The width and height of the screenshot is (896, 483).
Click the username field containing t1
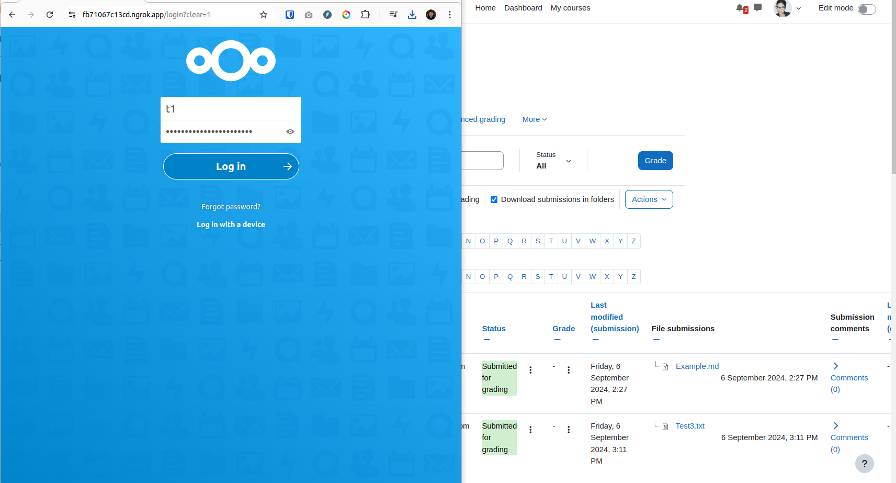[x=231, y=108]
